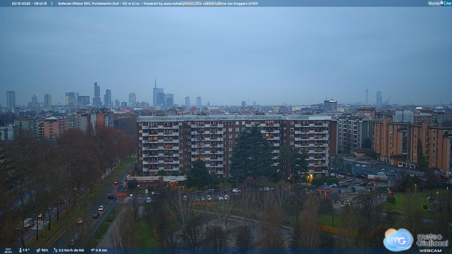Click the 7.9° temperature reading

[26, 250]
